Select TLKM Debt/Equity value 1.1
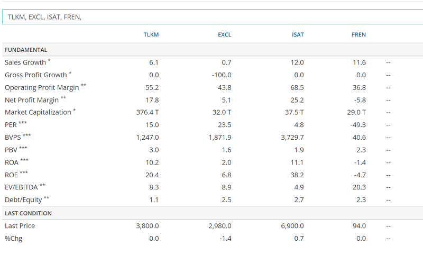423x254 pixels. pos(154,200)
